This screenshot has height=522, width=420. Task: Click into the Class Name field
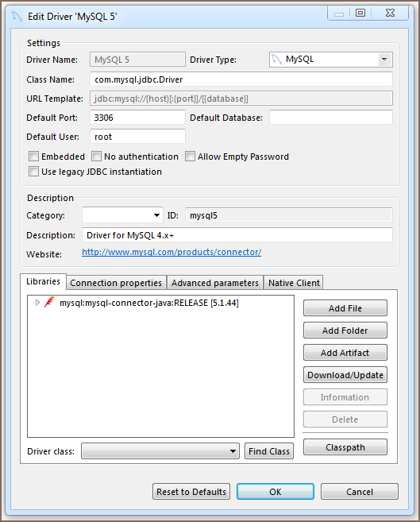[x=241, y=79]
